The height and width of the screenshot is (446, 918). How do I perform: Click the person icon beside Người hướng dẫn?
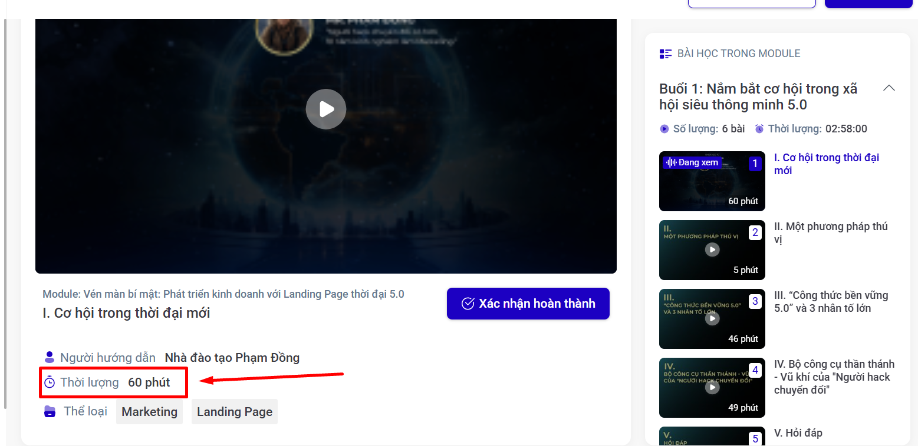(x=50, y=357)
